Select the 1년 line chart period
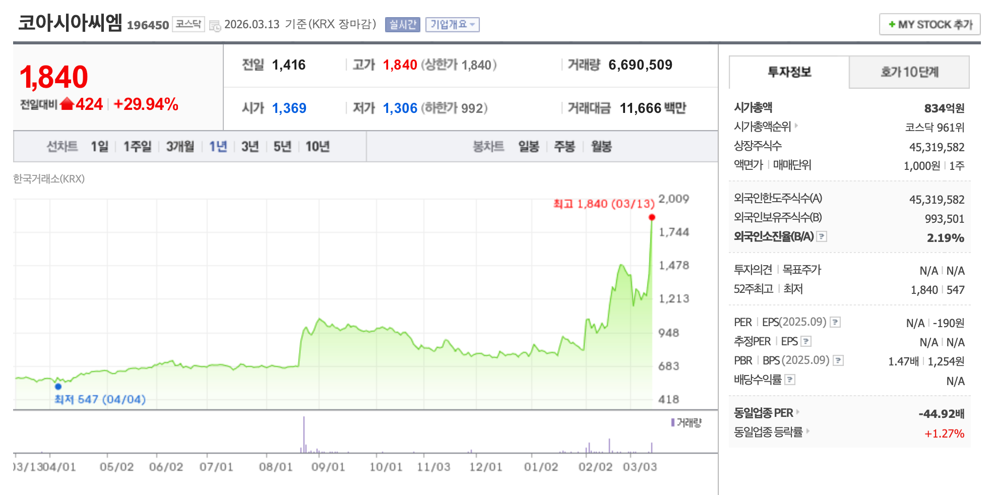995x495 pixels. tap(218, 147)
